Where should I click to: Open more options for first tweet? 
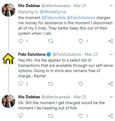pyautogui.click(x=111, y=6)
